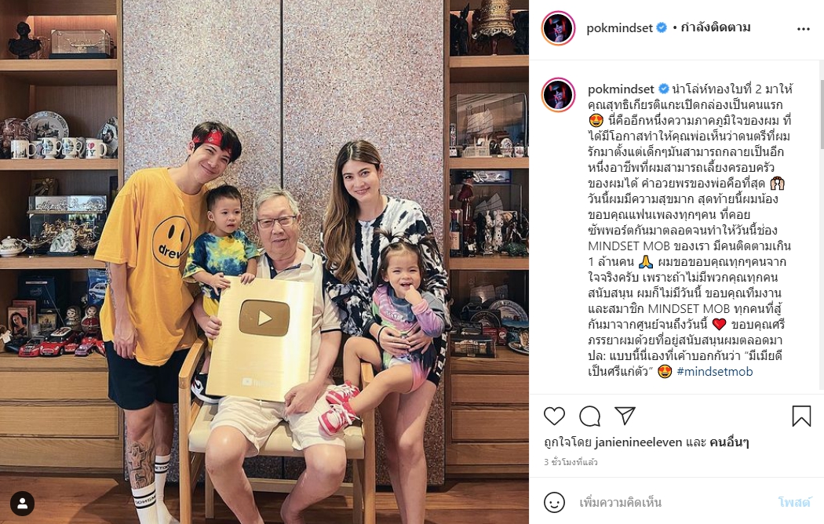Viewport: 824px width, 524px height.
Task: Open comments with the speech bubble icon
Action: click(x=589, y=416)
